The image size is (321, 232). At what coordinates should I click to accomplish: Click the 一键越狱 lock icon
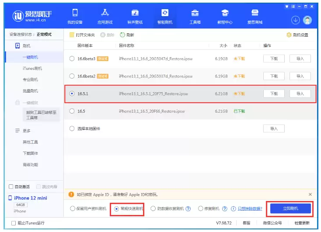pyautogui.click(x=17, y=102)
